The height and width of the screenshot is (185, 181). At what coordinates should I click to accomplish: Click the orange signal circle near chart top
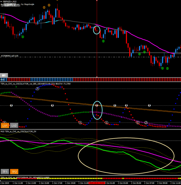49,5
